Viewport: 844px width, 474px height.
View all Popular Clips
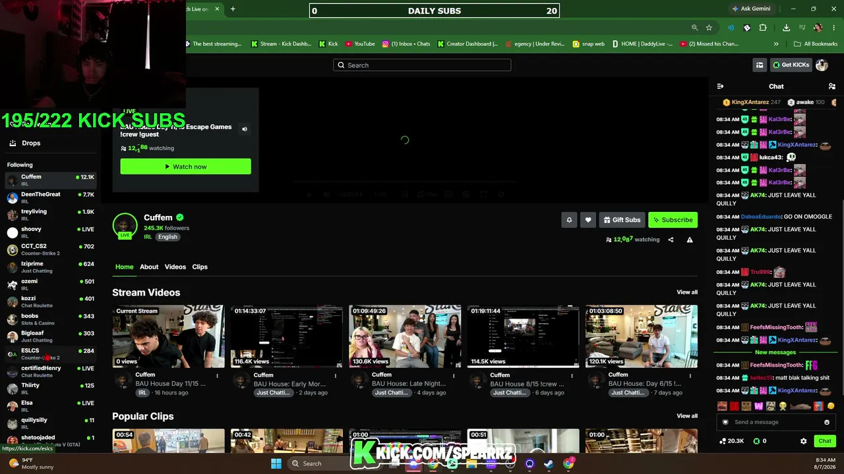pos(687,416)
